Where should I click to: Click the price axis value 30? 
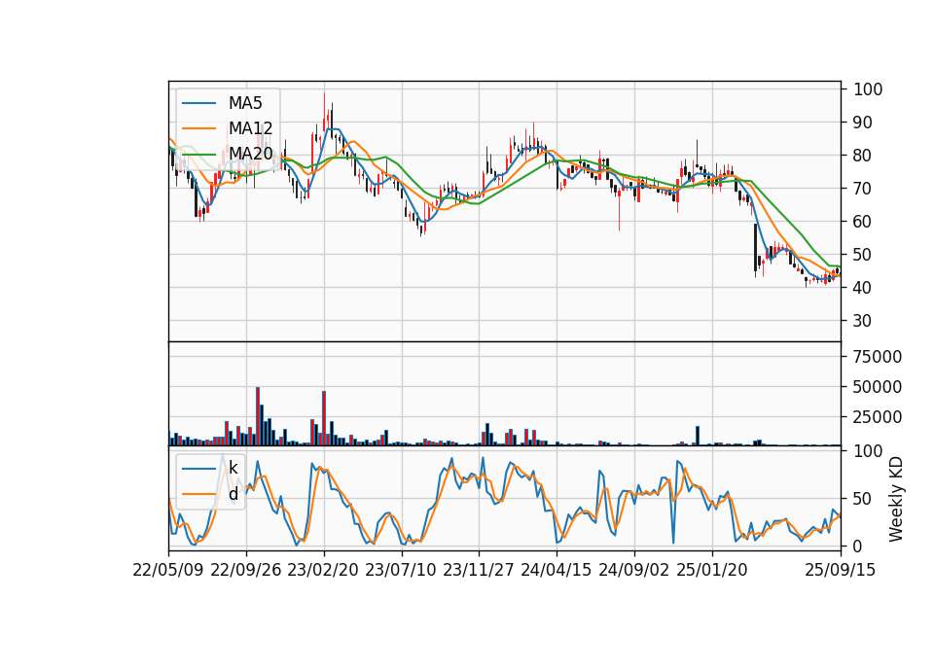(862, 321)
